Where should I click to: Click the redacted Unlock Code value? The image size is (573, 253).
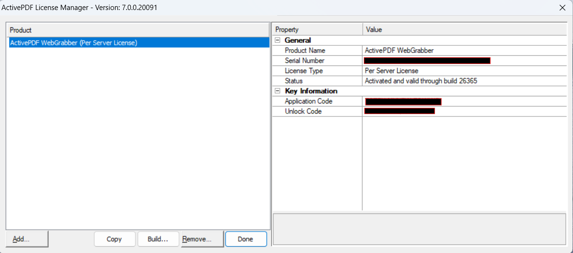(399, 111)
